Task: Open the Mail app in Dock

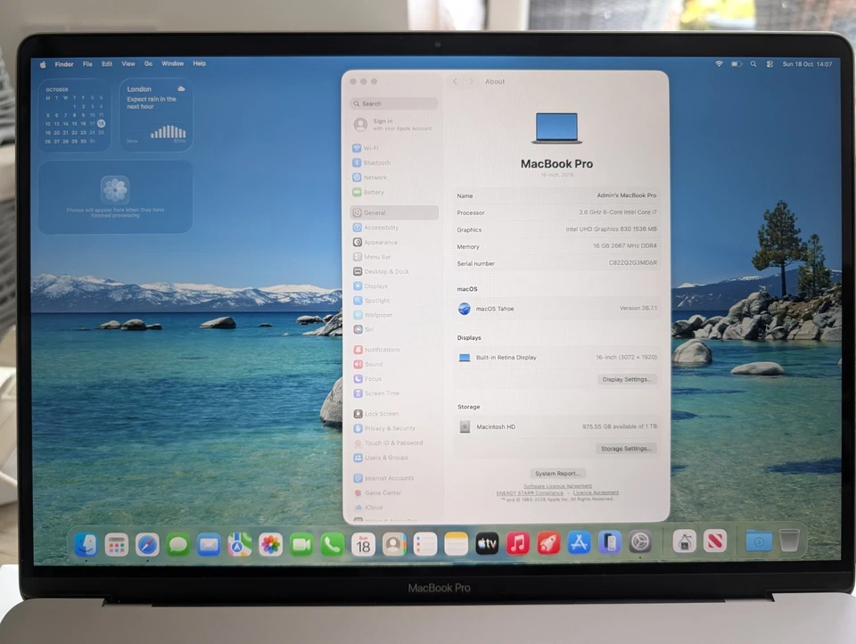Action: coord(209,544)
